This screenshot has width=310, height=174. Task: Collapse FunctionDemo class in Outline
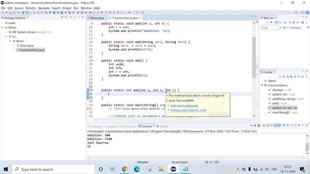tap(262, 85)
